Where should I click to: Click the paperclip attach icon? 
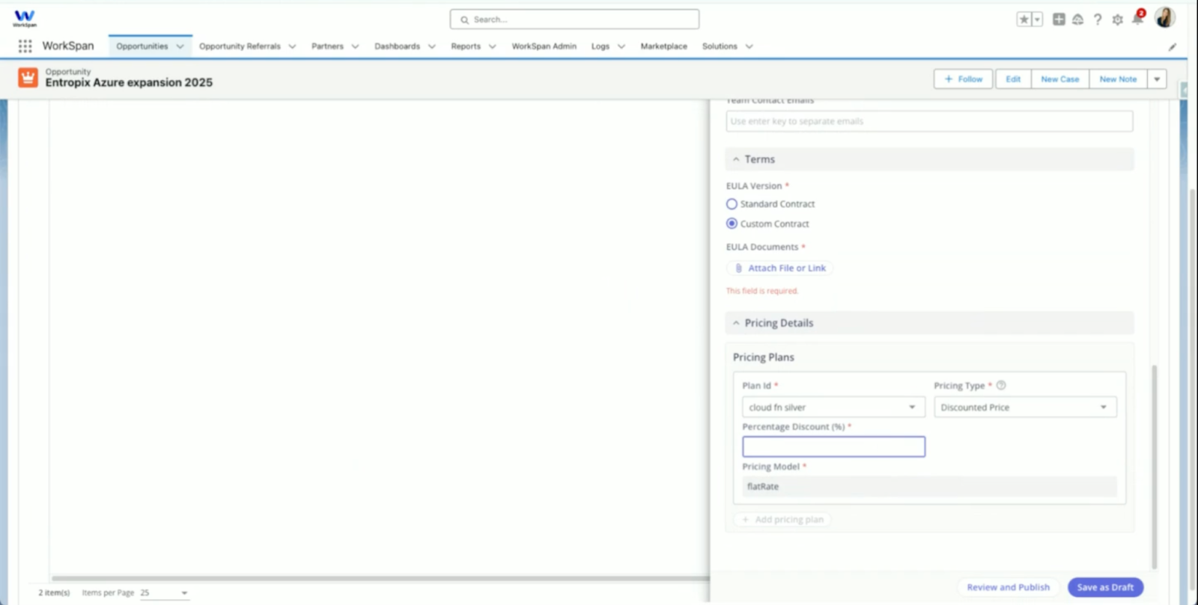738,268
